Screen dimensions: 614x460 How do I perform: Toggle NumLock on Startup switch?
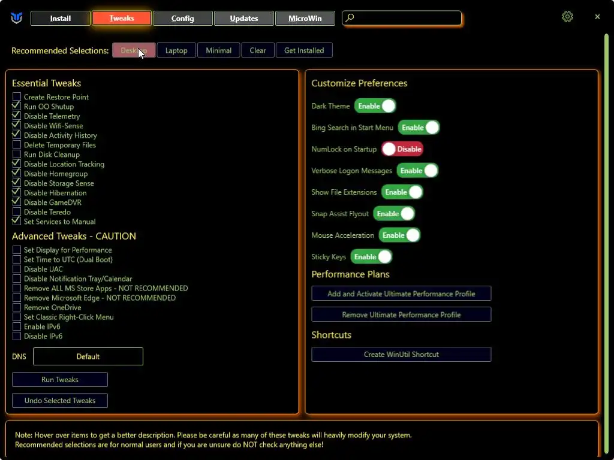402,149
